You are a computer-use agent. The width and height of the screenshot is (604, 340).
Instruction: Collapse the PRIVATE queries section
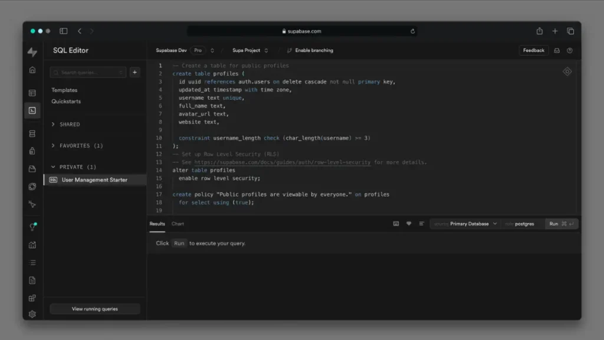coord(73,167)
